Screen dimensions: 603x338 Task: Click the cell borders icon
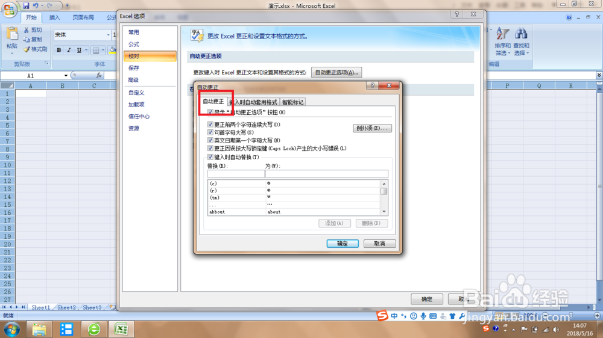(x=96, y=51)
